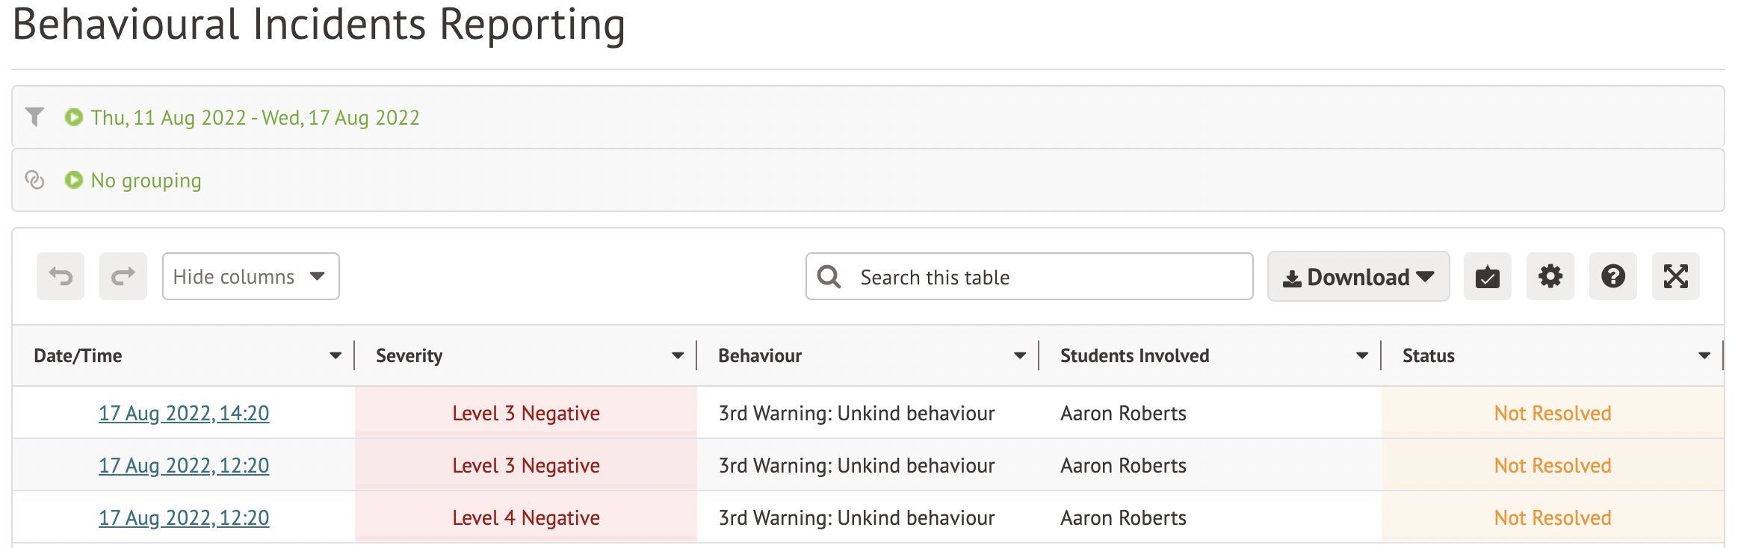The height and width of the screenshot is (548, 1738).
Task: Open Severity column dropdown arrow
Action: coord(678,356)
